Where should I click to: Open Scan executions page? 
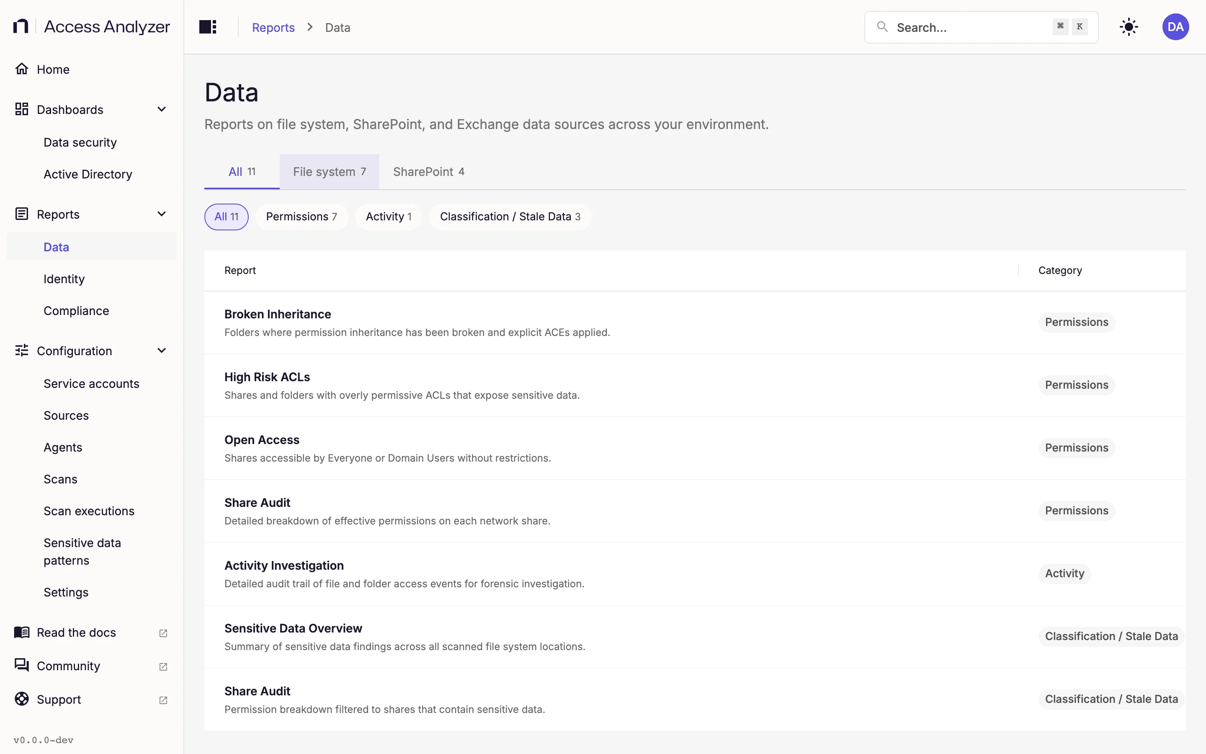(x=92, y=511)
